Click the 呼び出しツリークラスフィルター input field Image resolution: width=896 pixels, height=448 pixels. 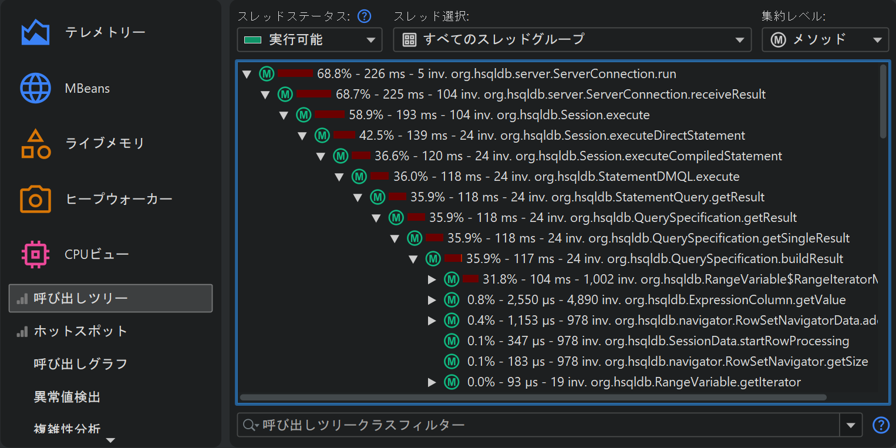(x=546, y=425)
